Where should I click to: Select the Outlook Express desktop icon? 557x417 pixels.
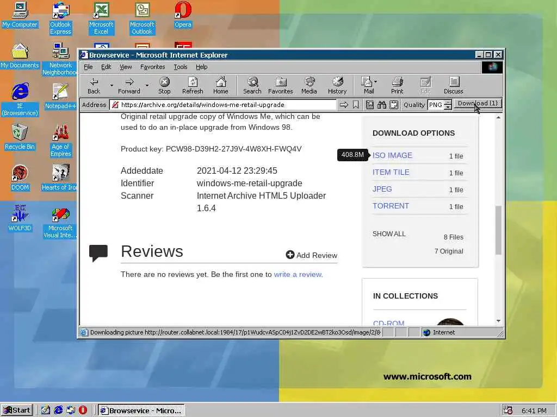pos(60,18)
